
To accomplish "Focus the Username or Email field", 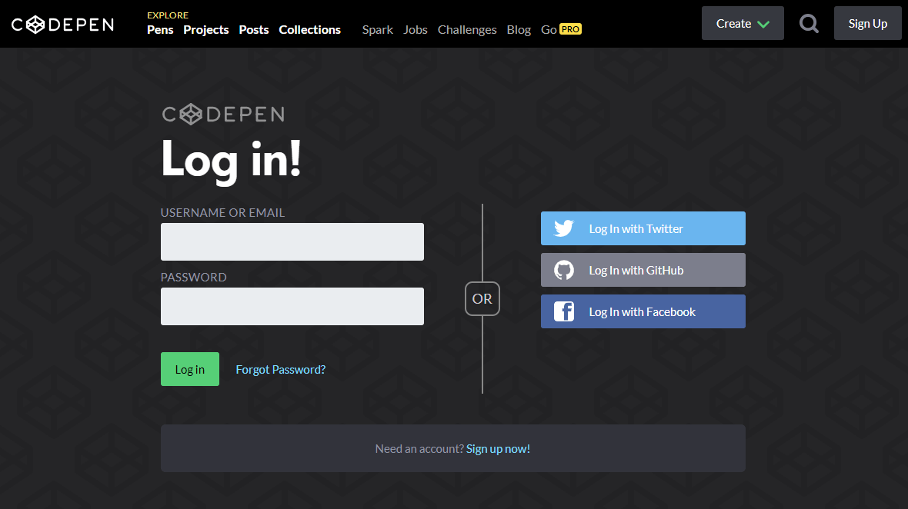I will [x=292, y=241].
